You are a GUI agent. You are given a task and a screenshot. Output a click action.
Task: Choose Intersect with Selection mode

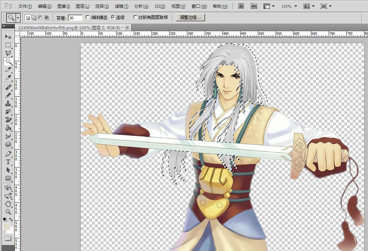tap(46, 18)
